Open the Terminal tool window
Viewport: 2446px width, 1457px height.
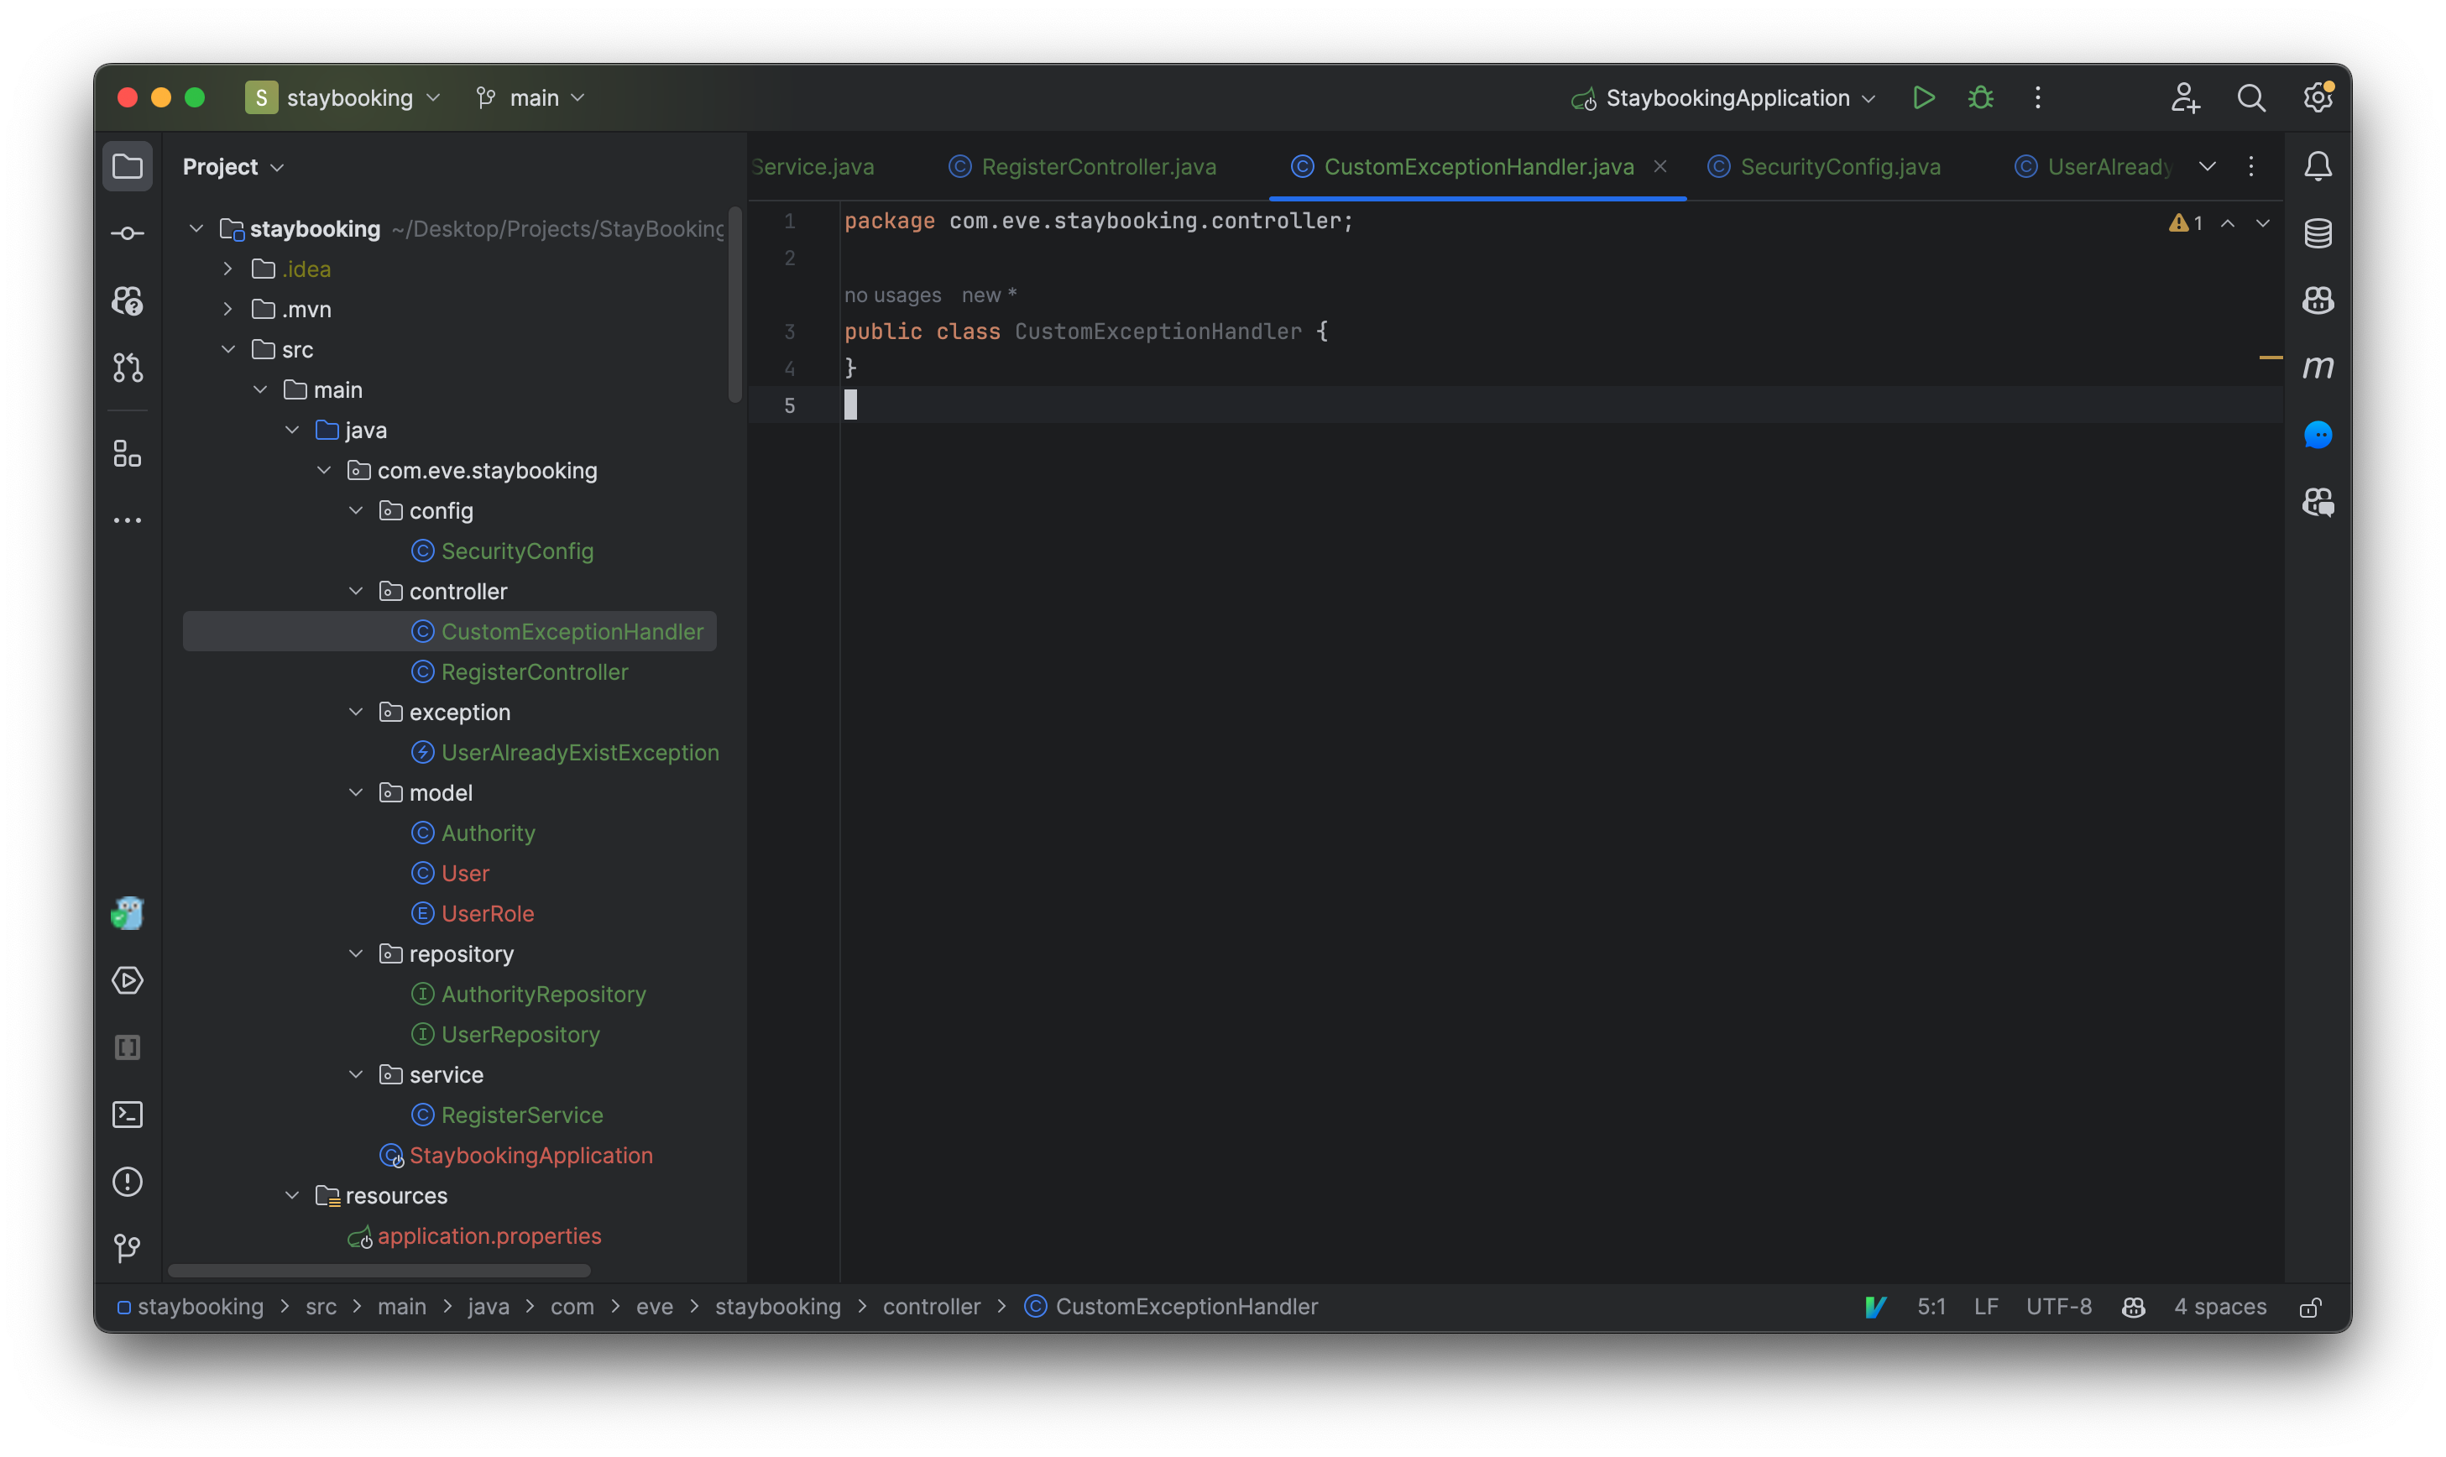tap(128, 1115)
